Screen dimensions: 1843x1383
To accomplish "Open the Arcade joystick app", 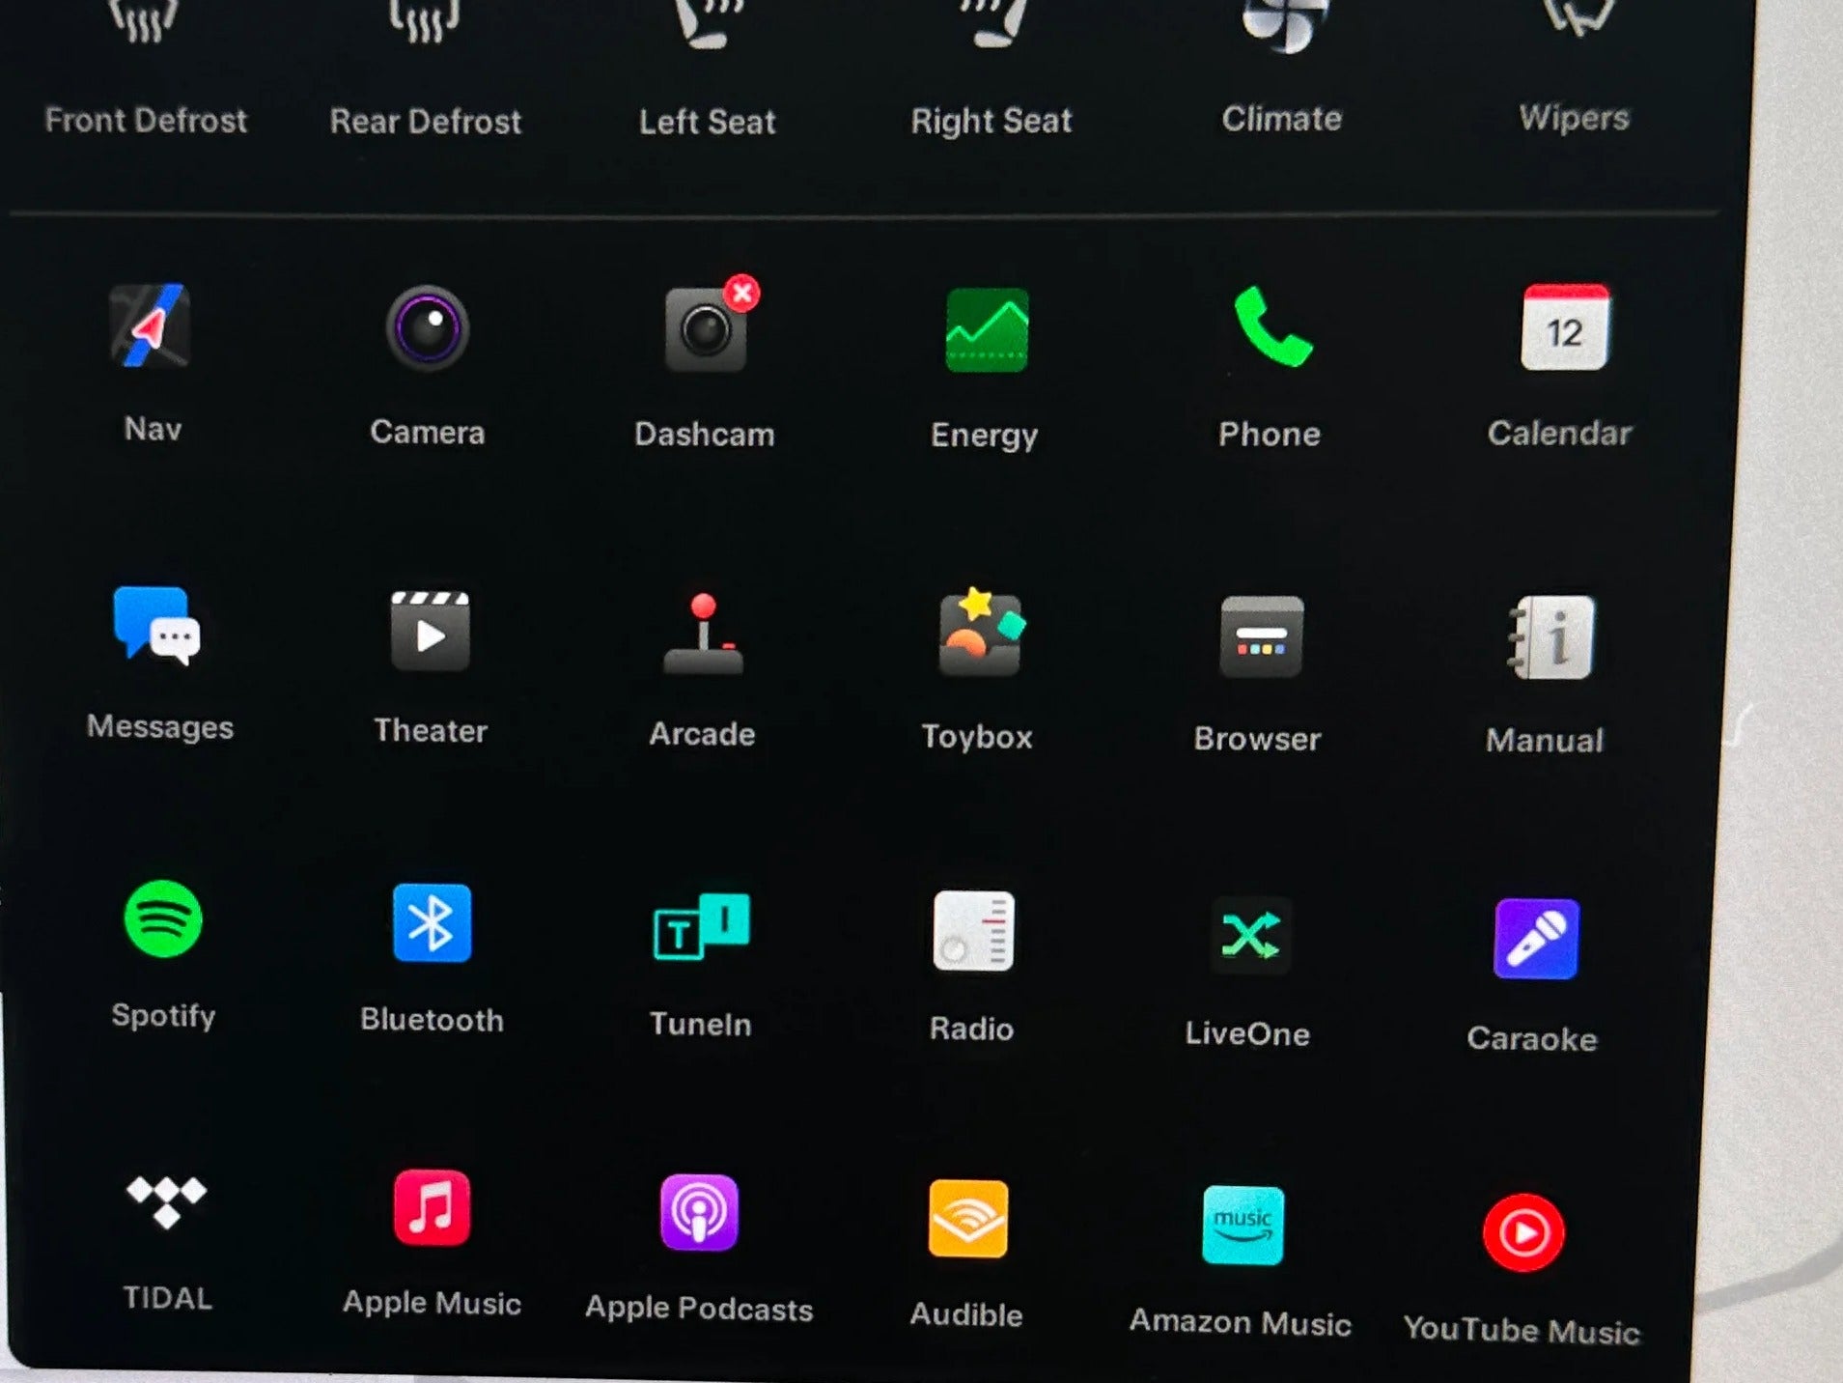I will (x=703, y=635).
